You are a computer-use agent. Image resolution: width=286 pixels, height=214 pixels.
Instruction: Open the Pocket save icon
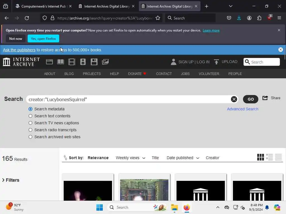pyautogui.click(x=229, y=18)
